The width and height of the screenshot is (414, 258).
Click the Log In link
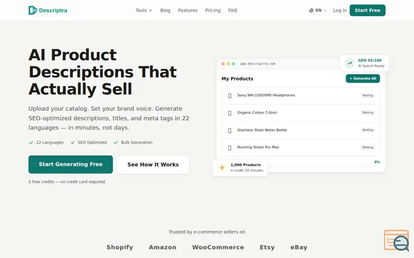point(340,10)
